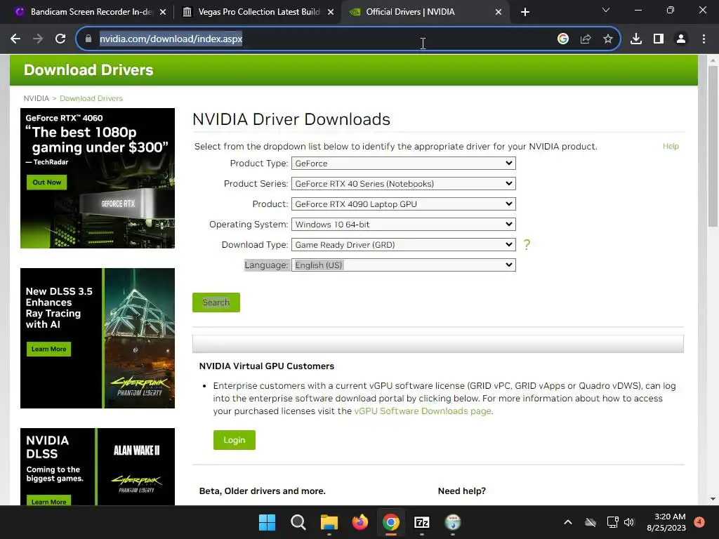
Task: Open the Operating System dropdown
Action: tap(404, 224)
